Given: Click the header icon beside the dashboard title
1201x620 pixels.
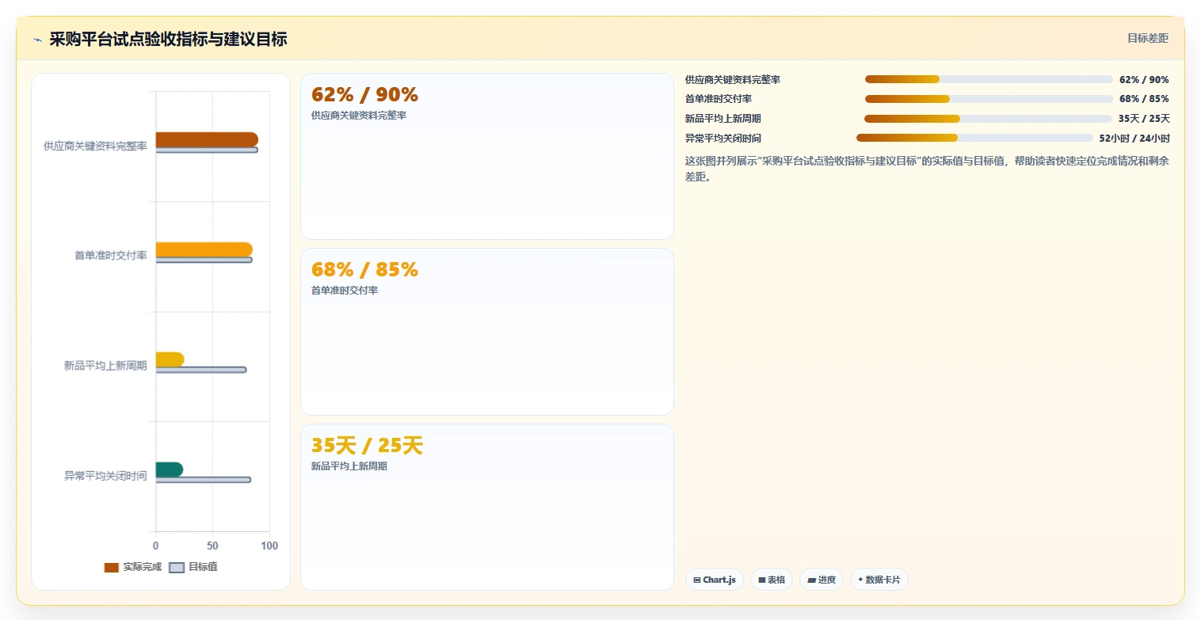Looking at the screenshot, I should click(37, 40).
